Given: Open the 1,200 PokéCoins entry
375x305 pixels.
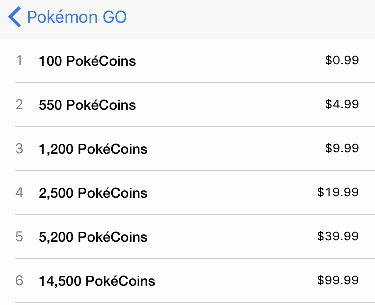Looking at the screenshot, I should click(187, 149).
